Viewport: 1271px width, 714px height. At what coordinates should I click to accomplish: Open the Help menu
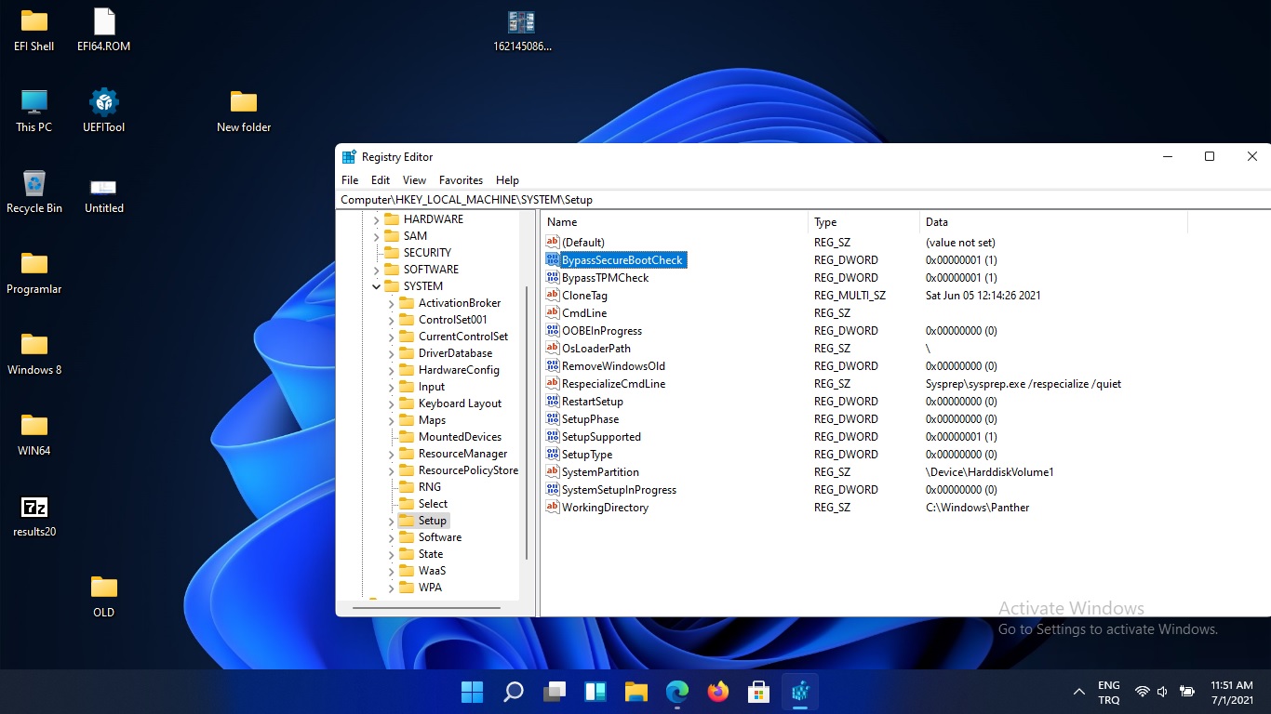coord(507,180)
